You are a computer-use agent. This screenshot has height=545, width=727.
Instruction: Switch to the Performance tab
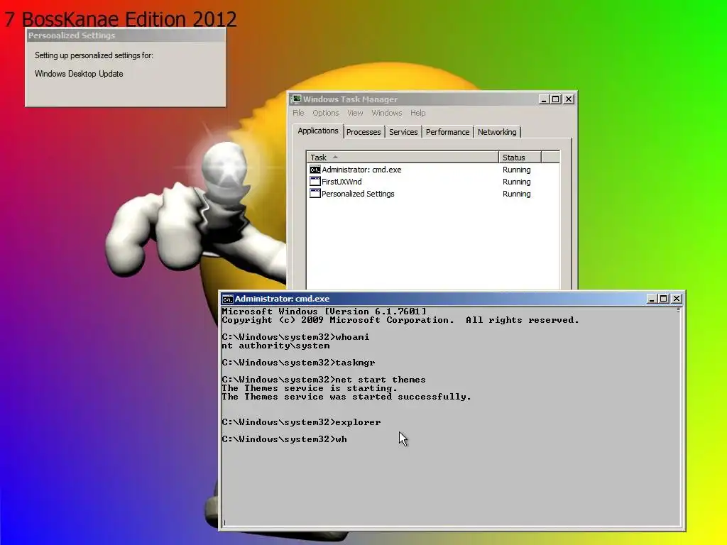point(447,132)
